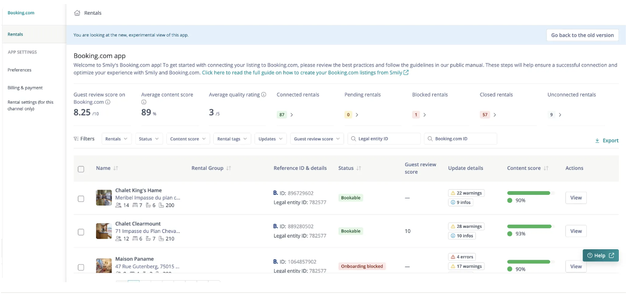This screenshot has height=299, width=629.
Task: Click info icon on 10 infos badge
Action: pyautogui.click(x=453, y=236)
